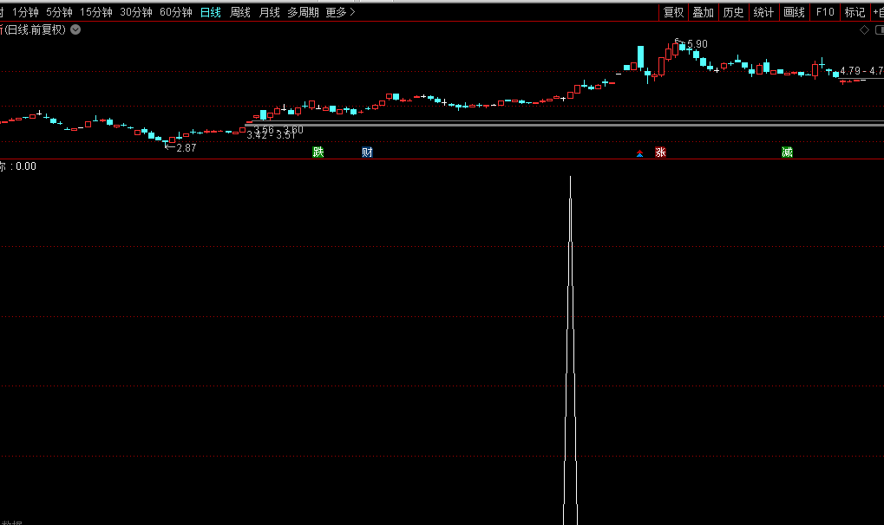884x525 pixels.
Task: Toggle 叠加 overlay mode
Action: pos(704,12)
